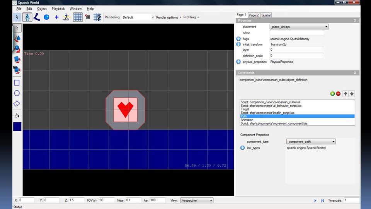Select the polygon shape tool
This screenshot has width=371, height=209.
click(17, 104)
